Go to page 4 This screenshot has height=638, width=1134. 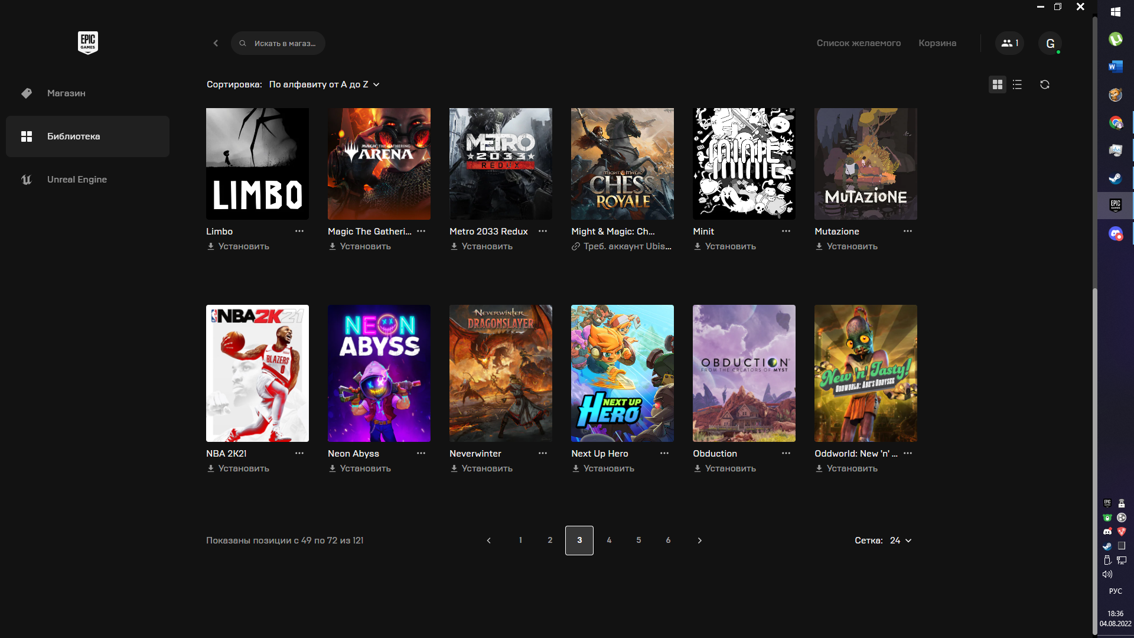point(609,541)
